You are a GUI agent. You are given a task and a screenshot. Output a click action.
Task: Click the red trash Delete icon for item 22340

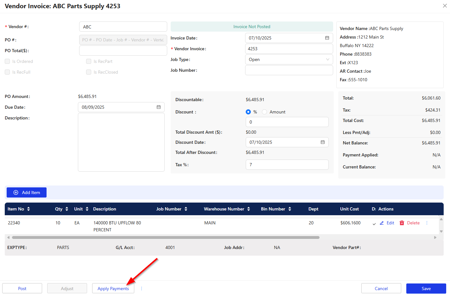pos(402,223)
